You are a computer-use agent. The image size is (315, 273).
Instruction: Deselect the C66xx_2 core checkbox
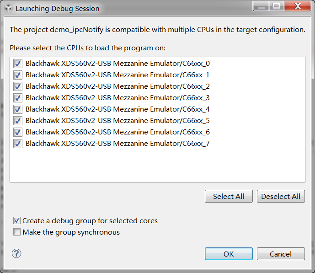point(18,86)
